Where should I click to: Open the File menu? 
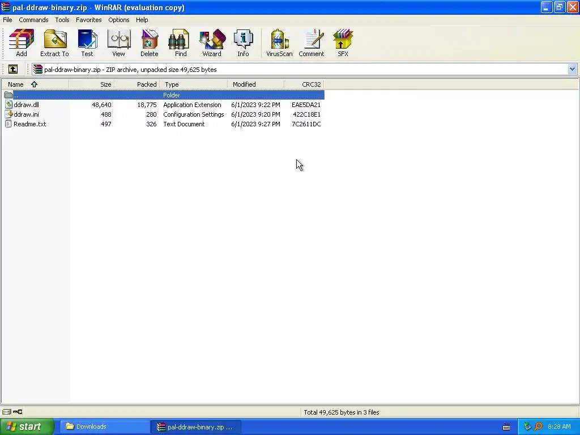7,20
